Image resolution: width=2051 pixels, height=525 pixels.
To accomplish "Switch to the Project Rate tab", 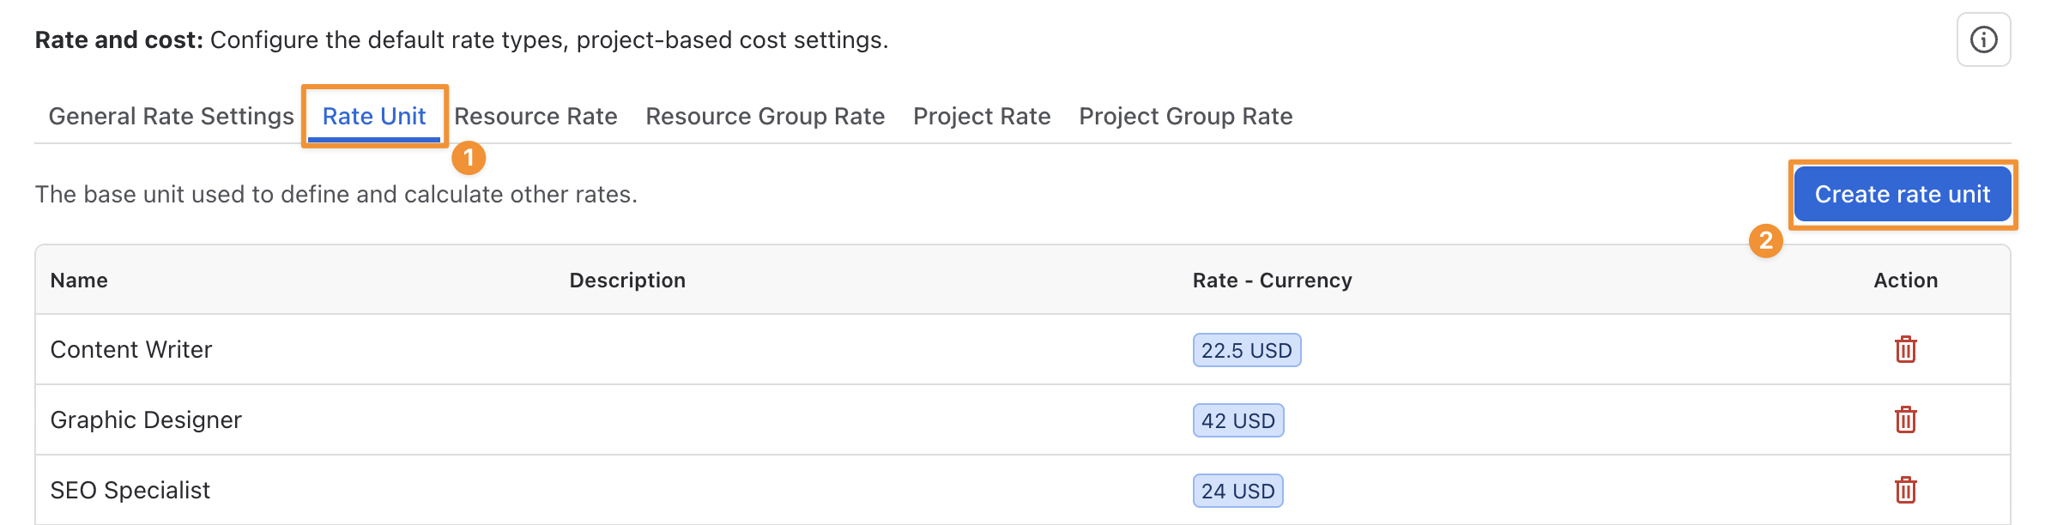I will (982, 116).
